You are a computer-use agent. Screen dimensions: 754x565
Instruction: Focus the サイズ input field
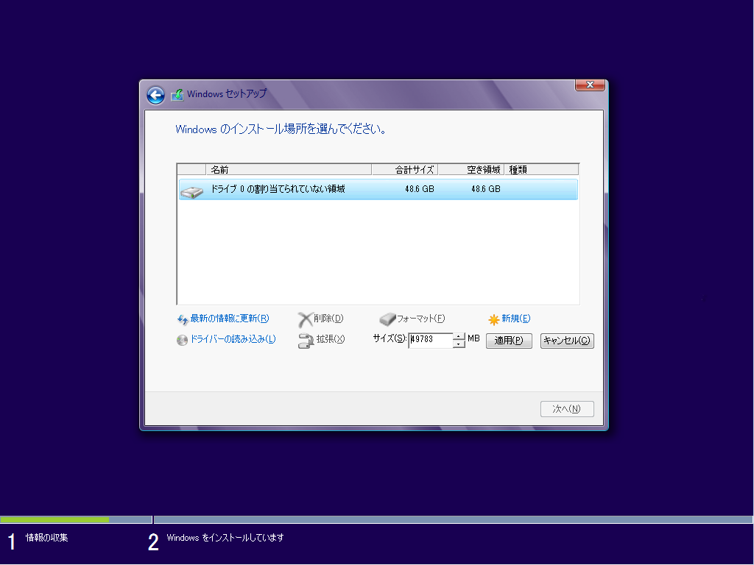point(431,340)
